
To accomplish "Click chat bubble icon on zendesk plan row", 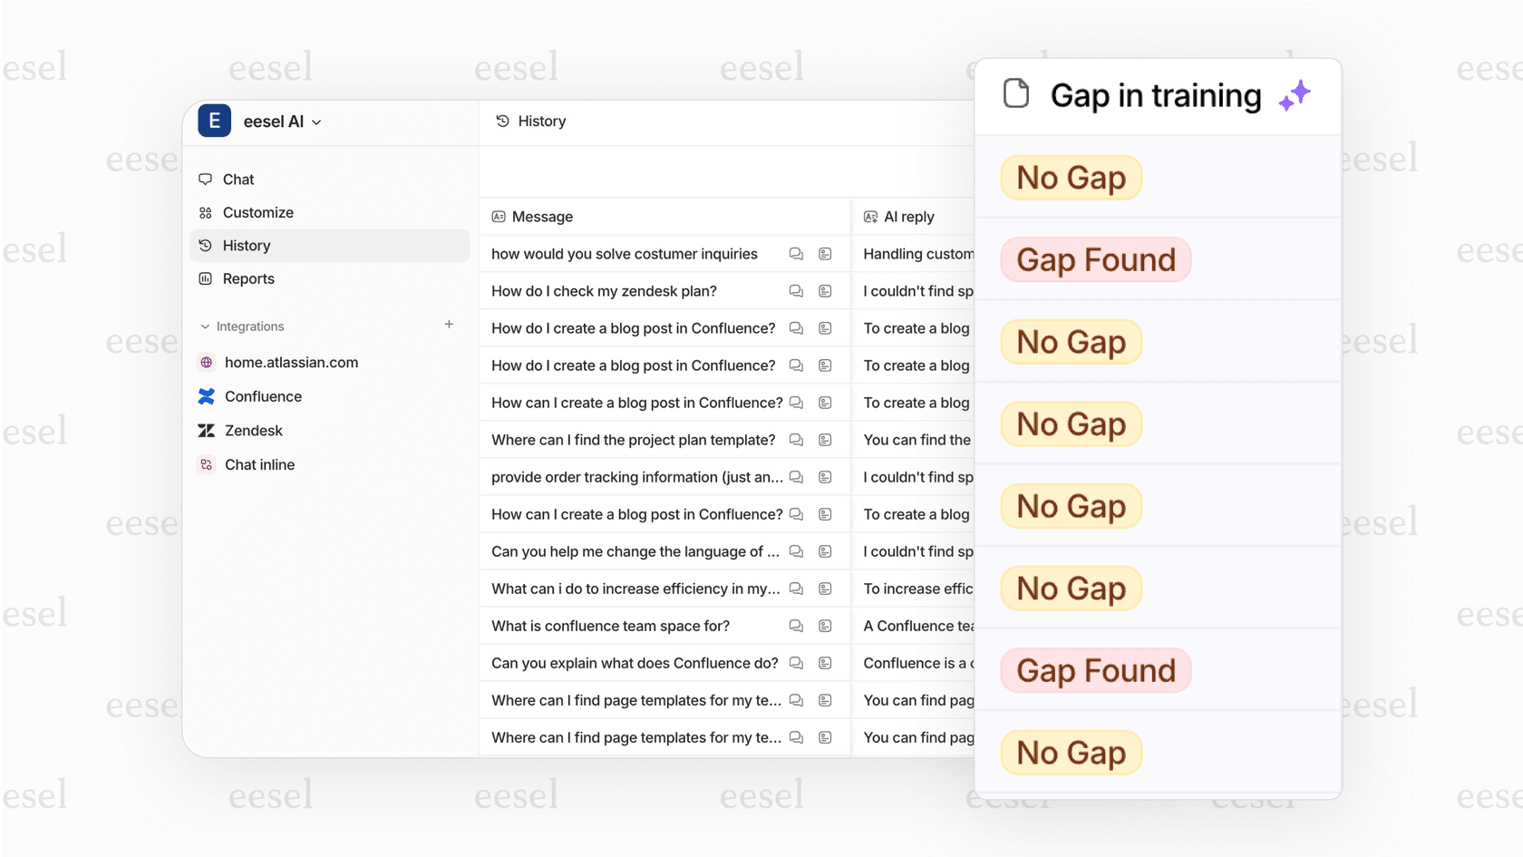I will point(796,291).
